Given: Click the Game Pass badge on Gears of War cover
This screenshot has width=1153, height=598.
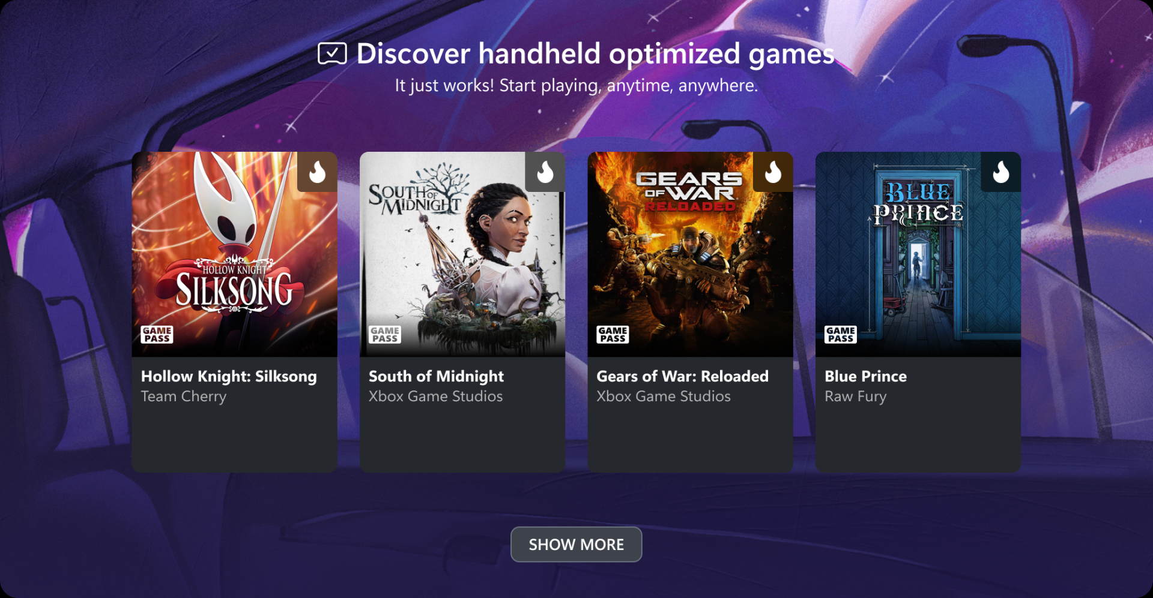Looking at the screenshot, I should point(613,335).
